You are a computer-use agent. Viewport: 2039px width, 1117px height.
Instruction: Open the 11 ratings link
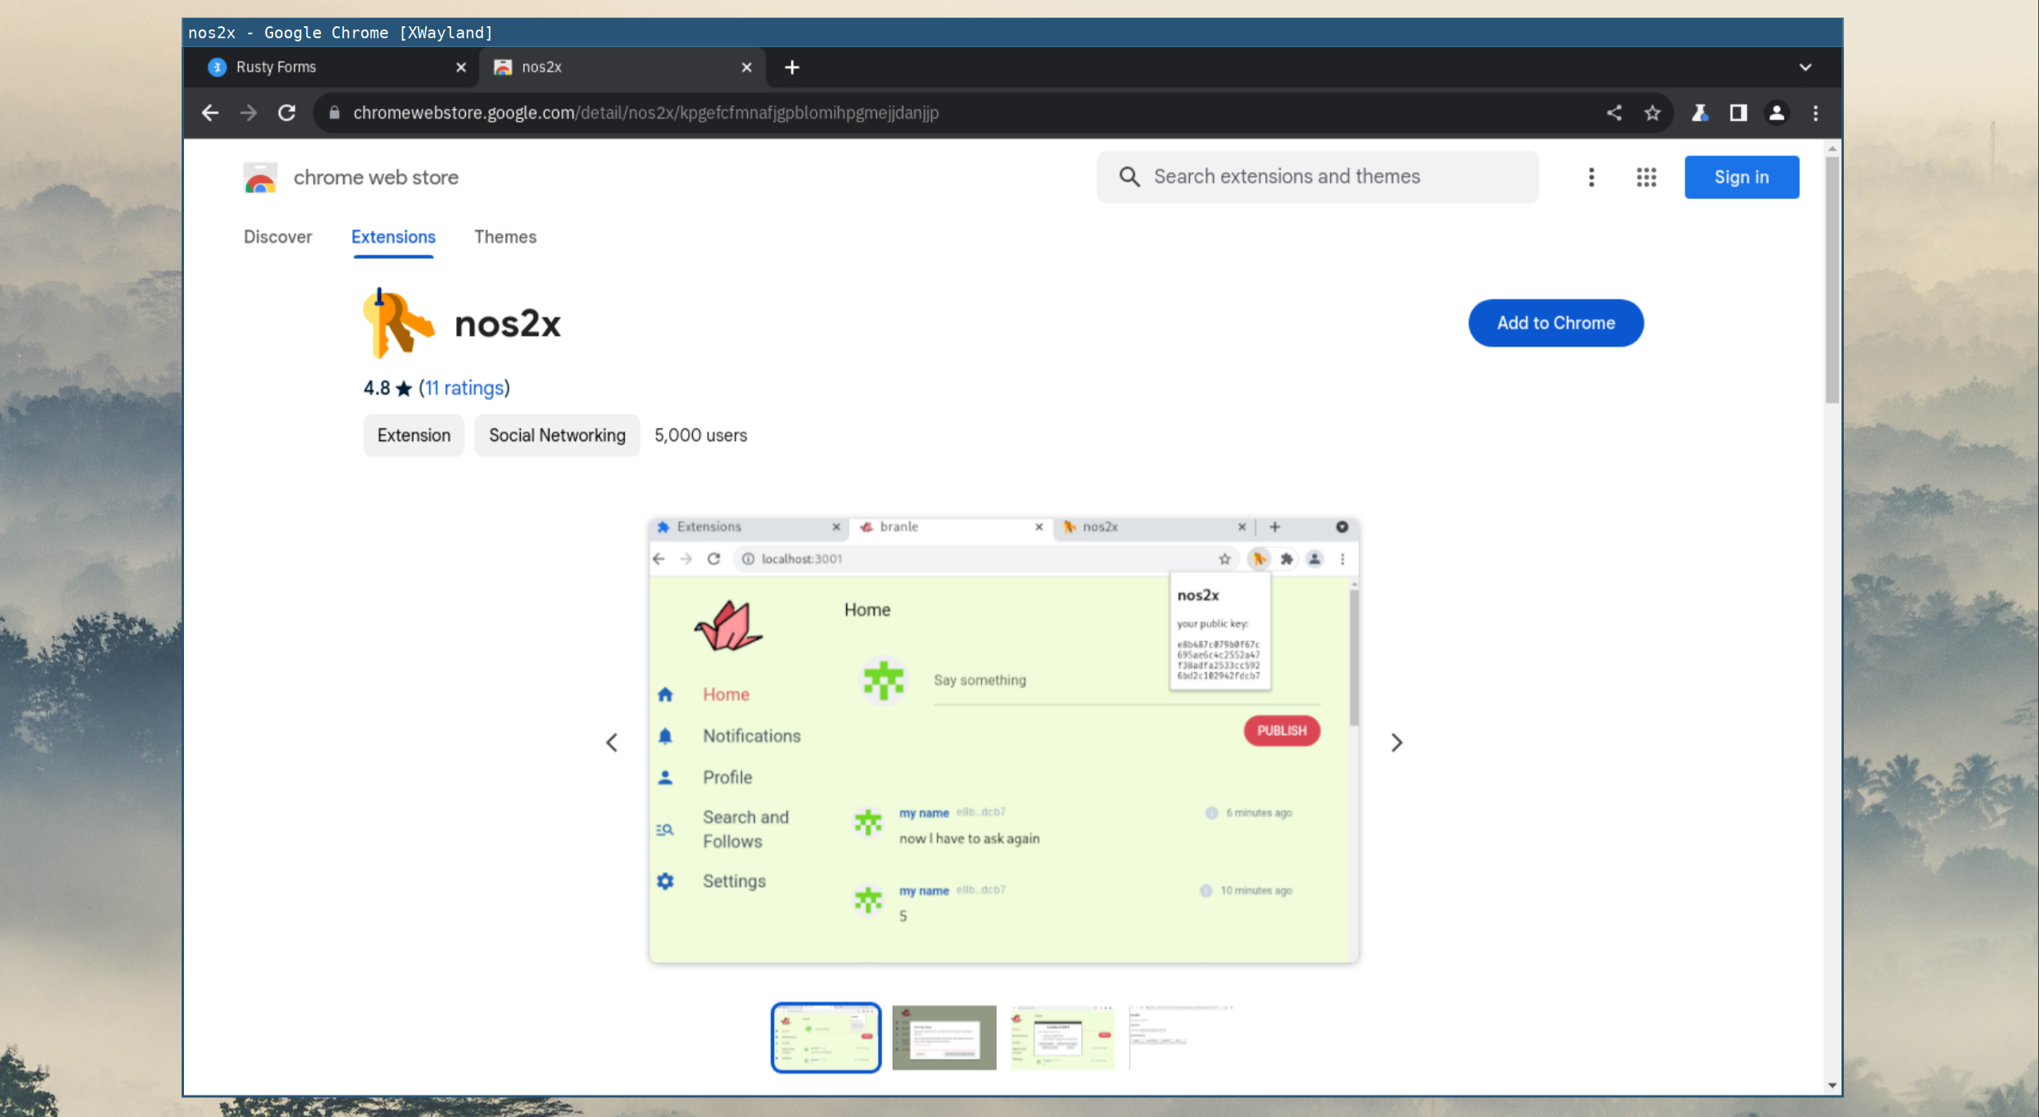pos(464,389)
